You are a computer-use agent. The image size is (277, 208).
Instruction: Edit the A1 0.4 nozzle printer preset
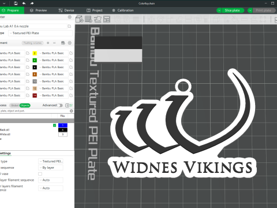(x=69, y=26)
